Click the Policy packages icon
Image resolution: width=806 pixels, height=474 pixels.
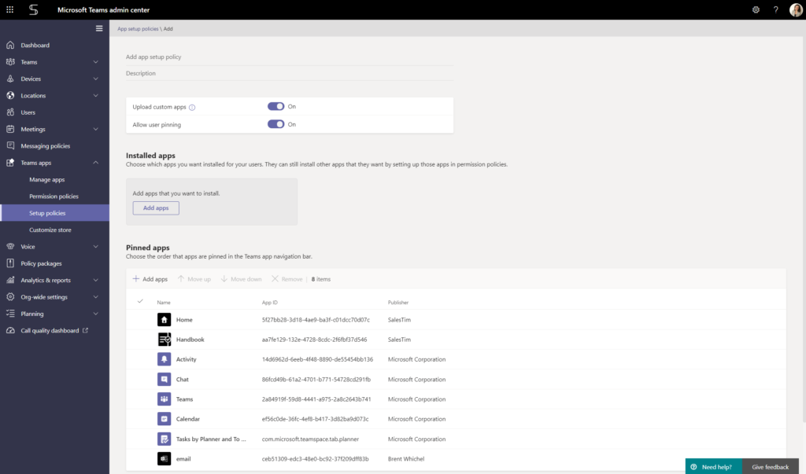click(10, 263)
